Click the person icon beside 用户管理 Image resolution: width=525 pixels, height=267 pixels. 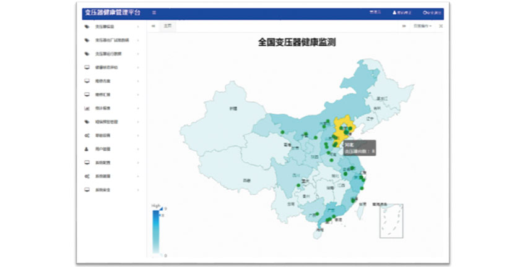[87, 149]
